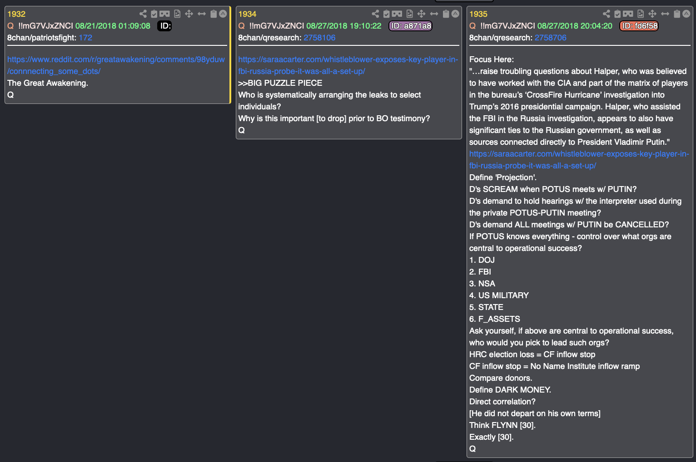Open the goggles viewer icon on post 1935
This screenshot has height=462, width=696.
628,14
